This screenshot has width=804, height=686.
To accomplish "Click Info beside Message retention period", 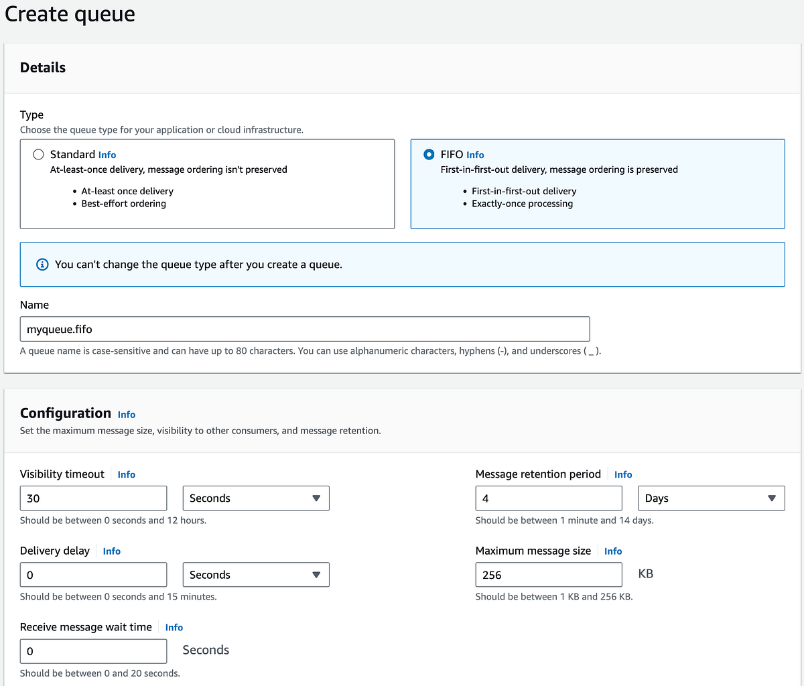I will [x=623, y=474].
